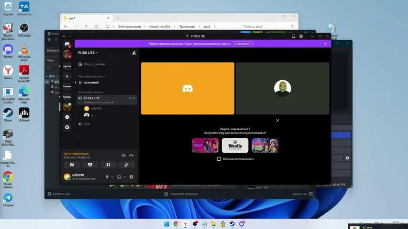Expand headphone output options arrow
Viewport: 408px width, 229px height.
tap(125, 177)
